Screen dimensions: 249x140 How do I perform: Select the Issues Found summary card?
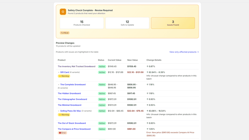coord(173,23)
